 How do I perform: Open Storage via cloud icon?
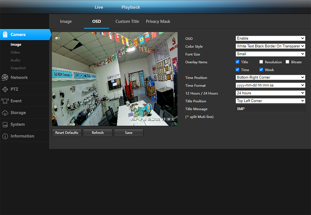pos(5,113)
